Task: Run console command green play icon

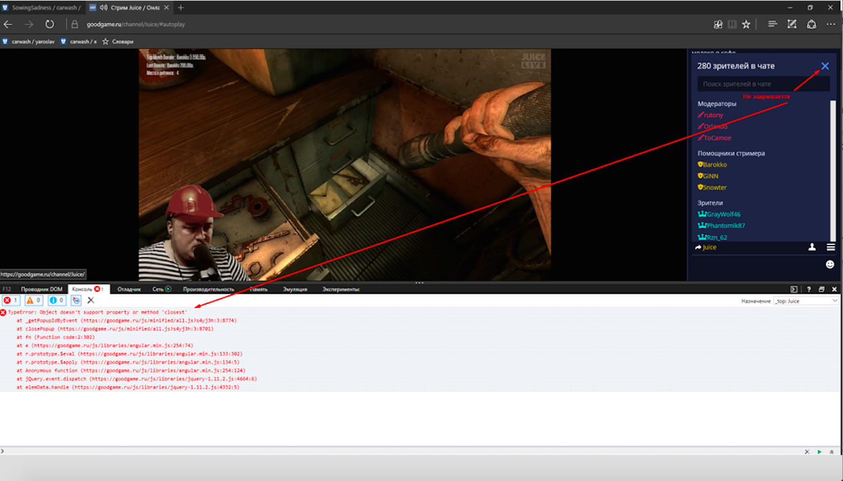Action: click(x=819, y=452)
